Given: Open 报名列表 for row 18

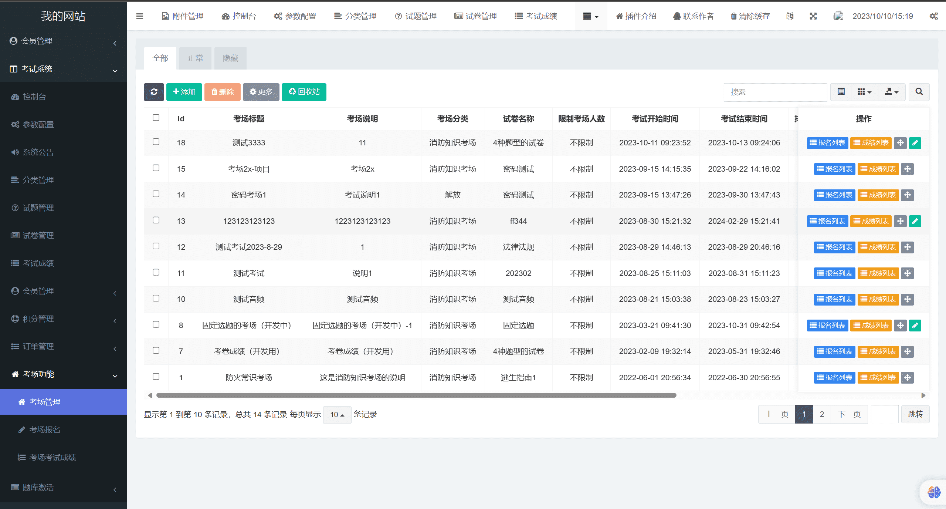Looking at the screenshot, I should tap(827, 143).
